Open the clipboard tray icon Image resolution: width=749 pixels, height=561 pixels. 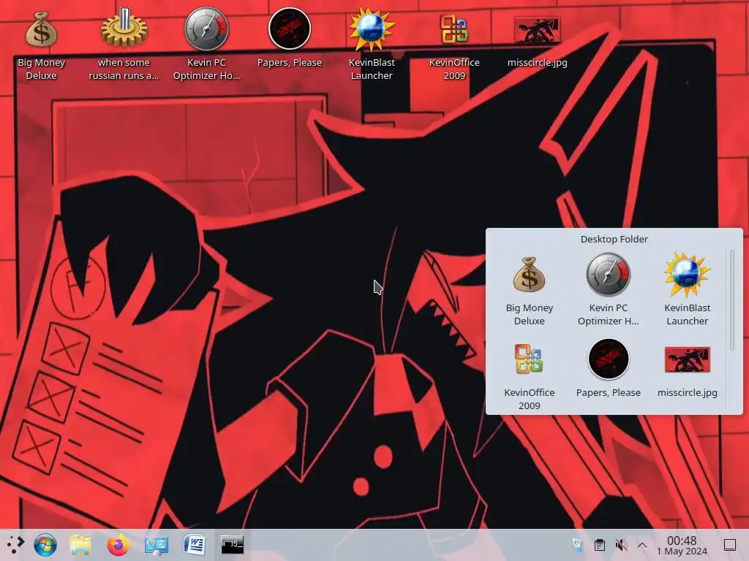(x=600, y=545)
